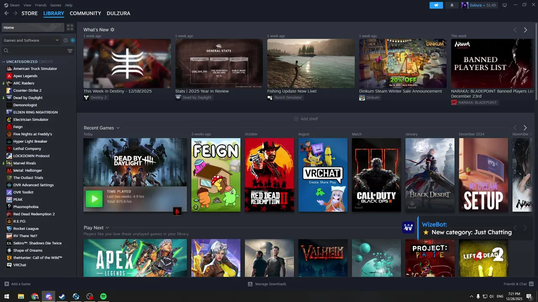Open Steam icon on the taskbar
The height and width of the screenshot is (302, 538).
62,297
